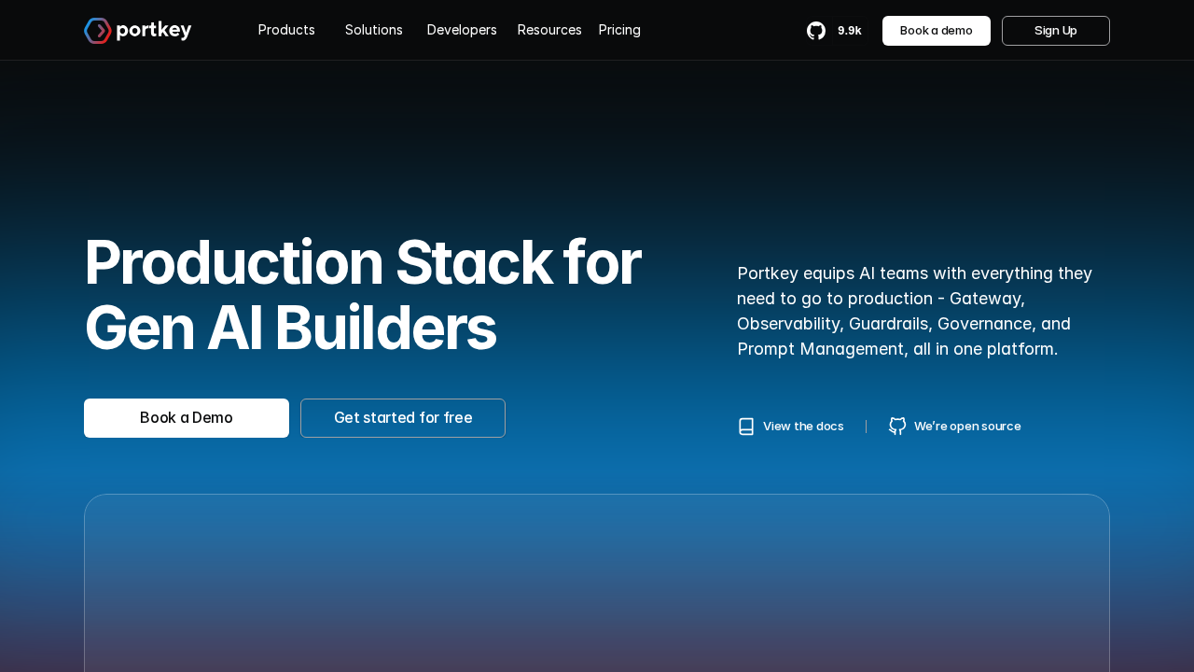Open the Resources dropdown
The width and height of the screenshot is (1194, 672).
[549, 29]
